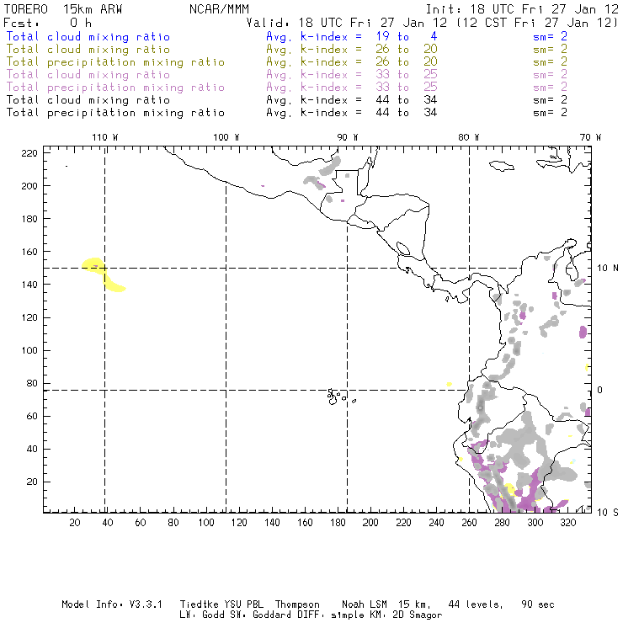Image resolution: width=623 pixels, height=623 pixels.
Task: Click the '300' tick label on horizontal axis
Action: (535, 523)
